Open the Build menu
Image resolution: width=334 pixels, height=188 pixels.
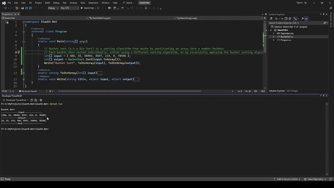[47, 3]
